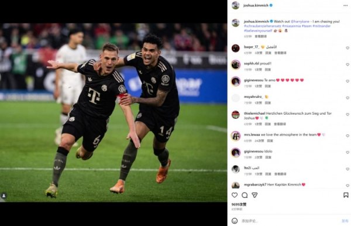Open emoji picker in comment box
The width and height of the screenshot is (351, 226).
[235, 221]
